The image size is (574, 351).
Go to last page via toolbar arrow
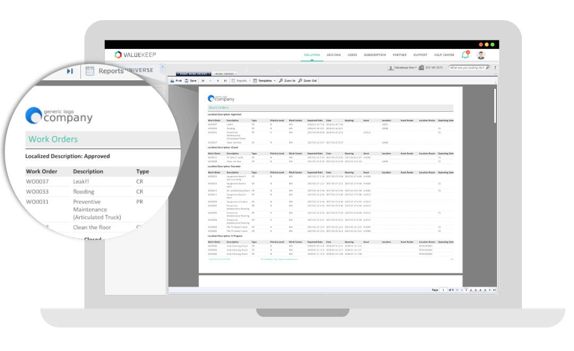coord(225,81)
